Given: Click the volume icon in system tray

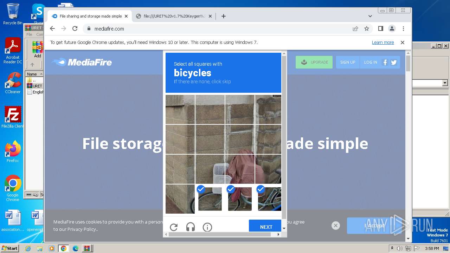Looking at the screenshot, I should click(x=400, y=248).
